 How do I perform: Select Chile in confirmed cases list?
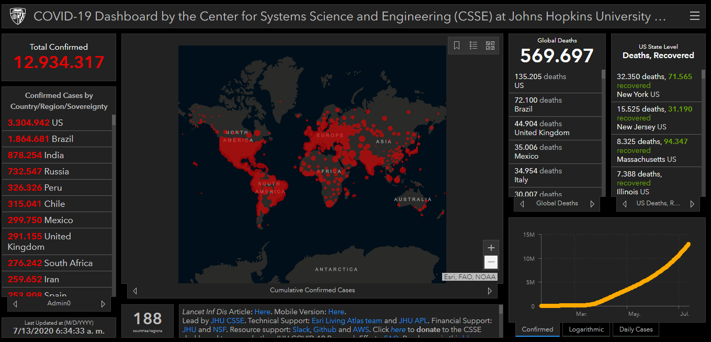coord(57,204)
